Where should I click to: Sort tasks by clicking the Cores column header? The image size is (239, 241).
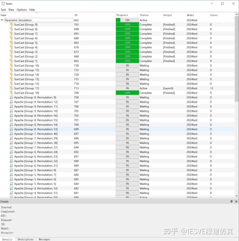[x=214, y=15]
